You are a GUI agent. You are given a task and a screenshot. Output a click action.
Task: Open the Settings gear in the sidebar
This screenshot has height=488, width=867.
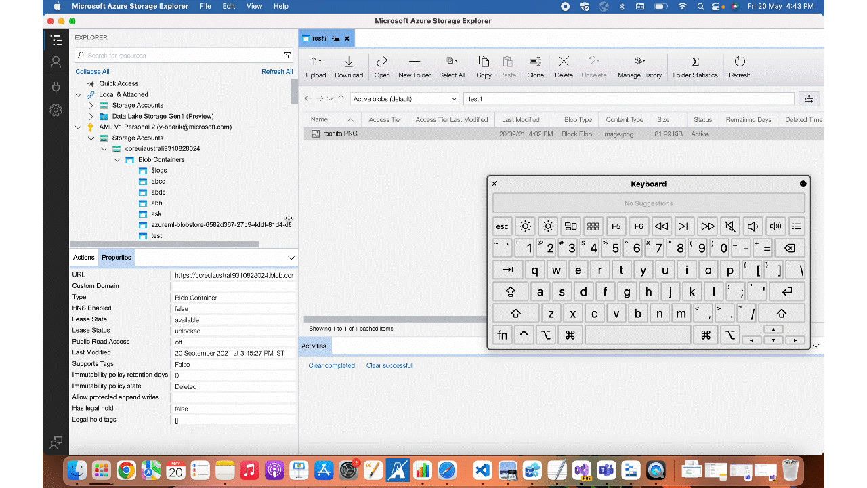point(56,110)
